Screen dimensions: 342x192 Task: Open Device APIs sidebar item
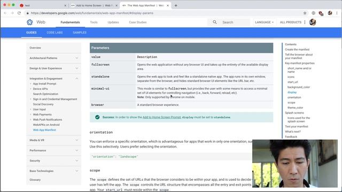click(41, 89)
